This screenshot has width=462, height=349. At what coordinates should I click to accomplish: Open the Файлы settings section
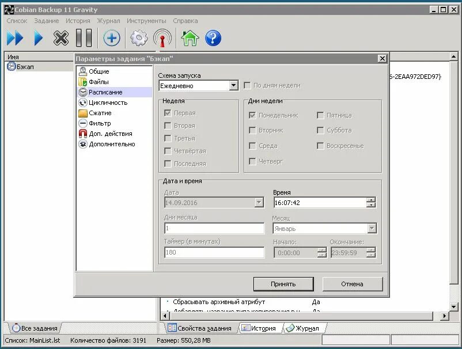[x=99, y=82]
